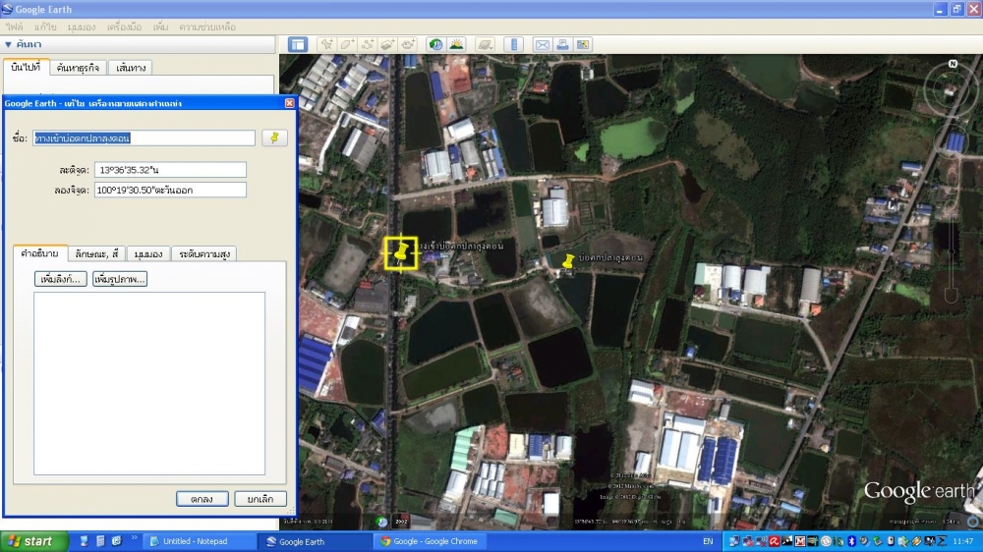Select the Directions search tab
This screenshot has width=983, height=552.
point(131,68)
